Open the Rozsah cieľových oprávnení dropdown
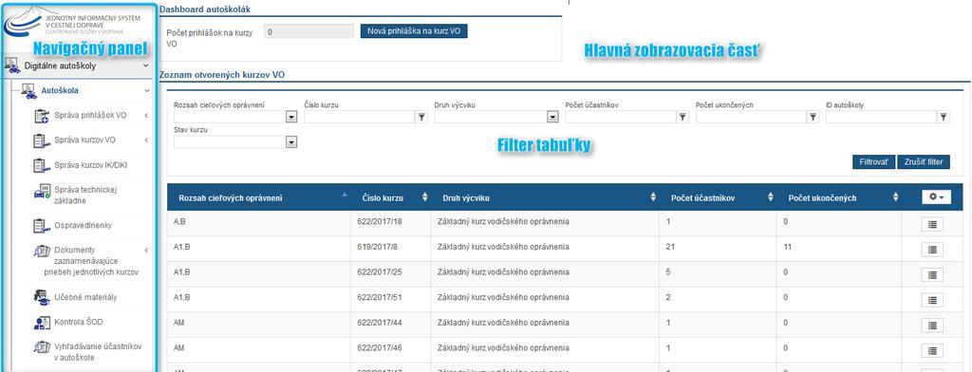972x372 pixels. (x=290, y=117)
